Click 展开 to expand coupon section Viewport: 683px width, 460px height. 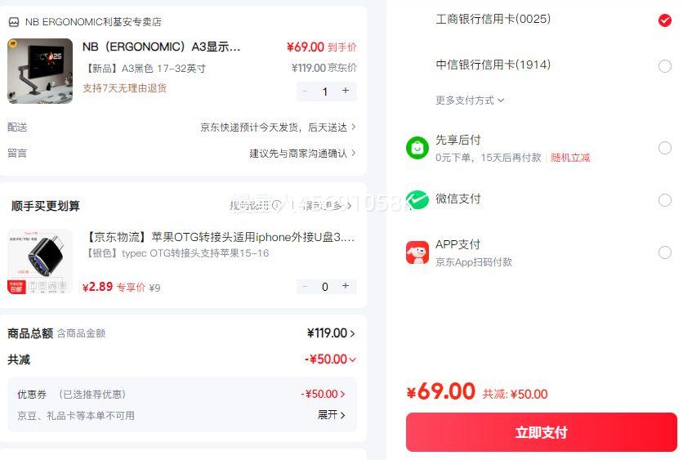click(331, 415)
